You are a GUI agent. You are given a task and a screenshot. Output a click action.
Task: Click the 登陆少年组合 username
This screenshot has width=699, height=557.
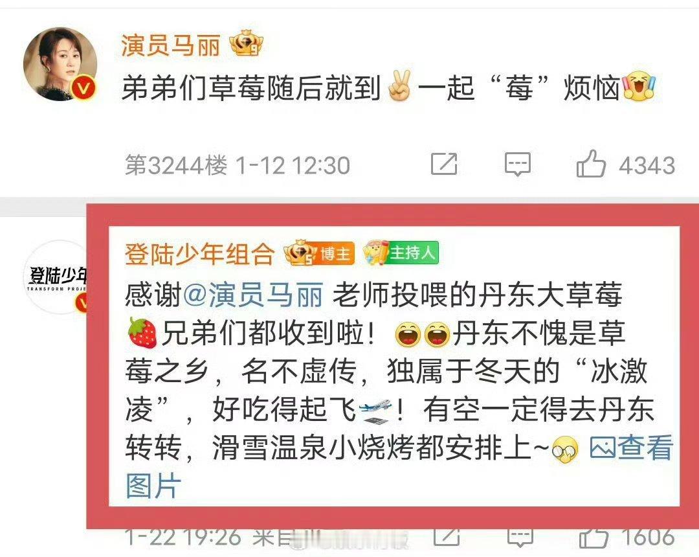200,253
